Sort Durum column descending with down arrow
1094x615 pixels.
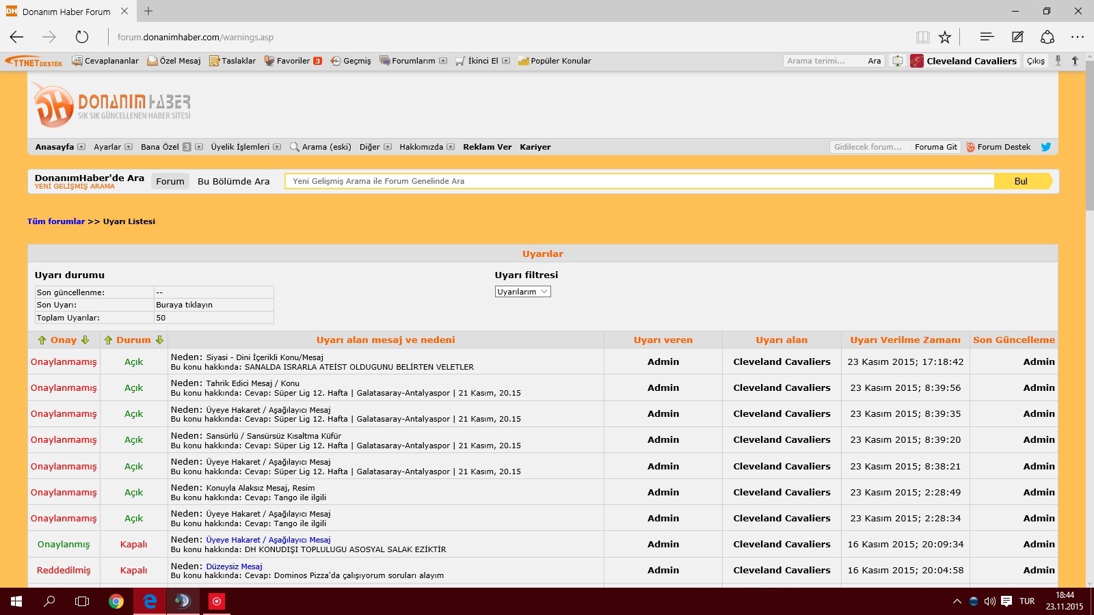click(159, 340)
